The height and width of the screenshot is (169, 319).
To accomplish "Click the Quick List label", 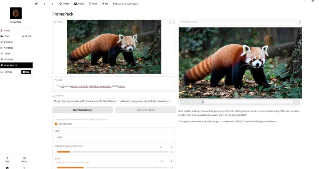I will tap(58, 96).
